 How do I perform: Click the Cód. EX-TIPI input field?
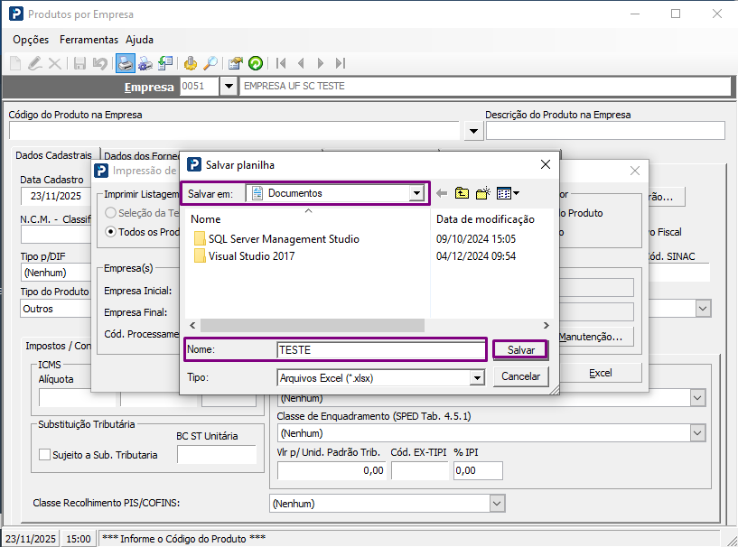(x=419, y=470)
